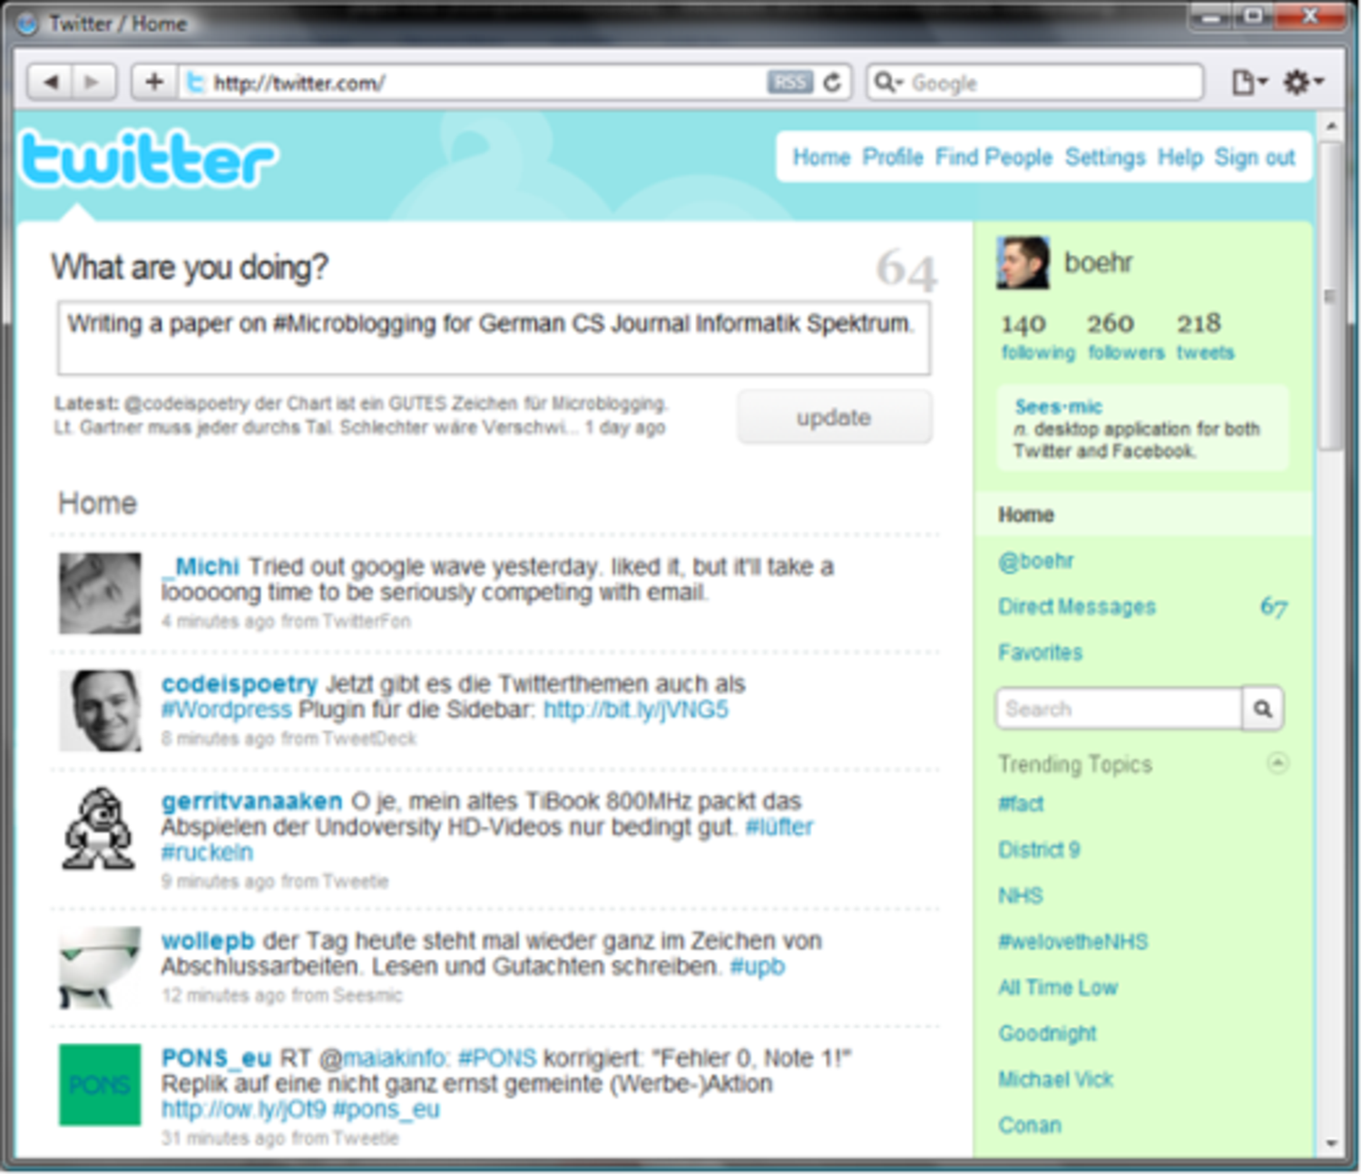Open trending topic #fact
The image size is (1361, 1174).
coord(1021,804)
